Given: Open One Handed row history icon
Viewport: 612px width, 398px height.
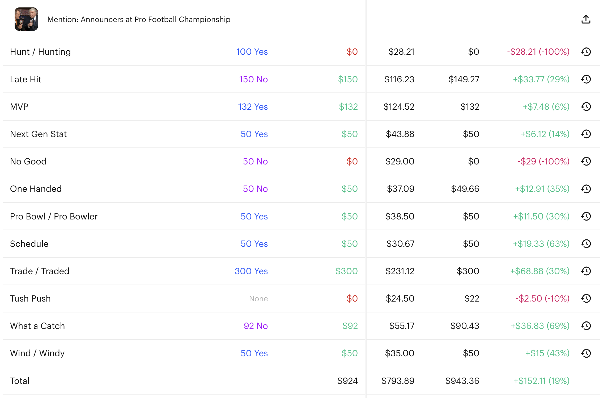Looking at the screenshot, I should point(586,189).
